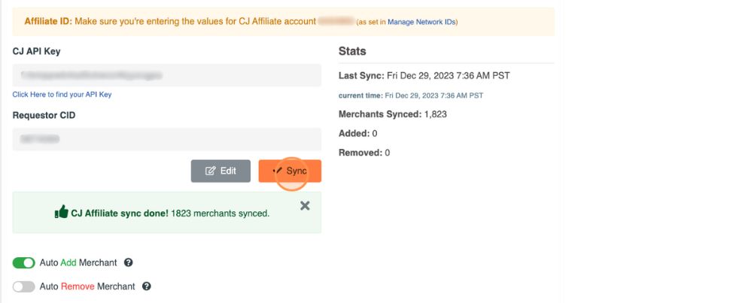
Task: Click help icon beside Auto Add Merchant
Action: pos(129,263)
